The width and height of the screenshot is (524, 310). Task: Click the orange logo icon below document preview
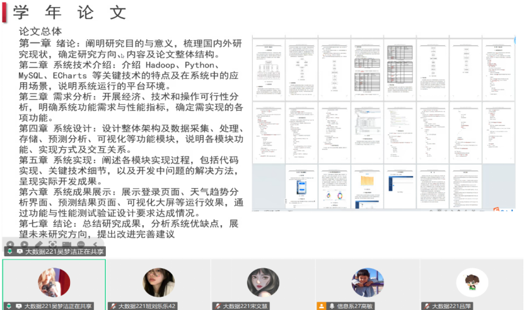[x=497, y=212]
